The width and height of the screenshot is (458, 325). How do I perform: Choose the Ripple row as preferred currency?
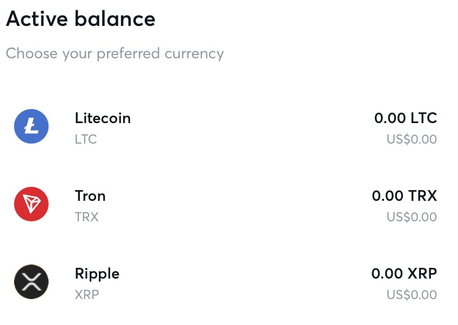point(227,283)
